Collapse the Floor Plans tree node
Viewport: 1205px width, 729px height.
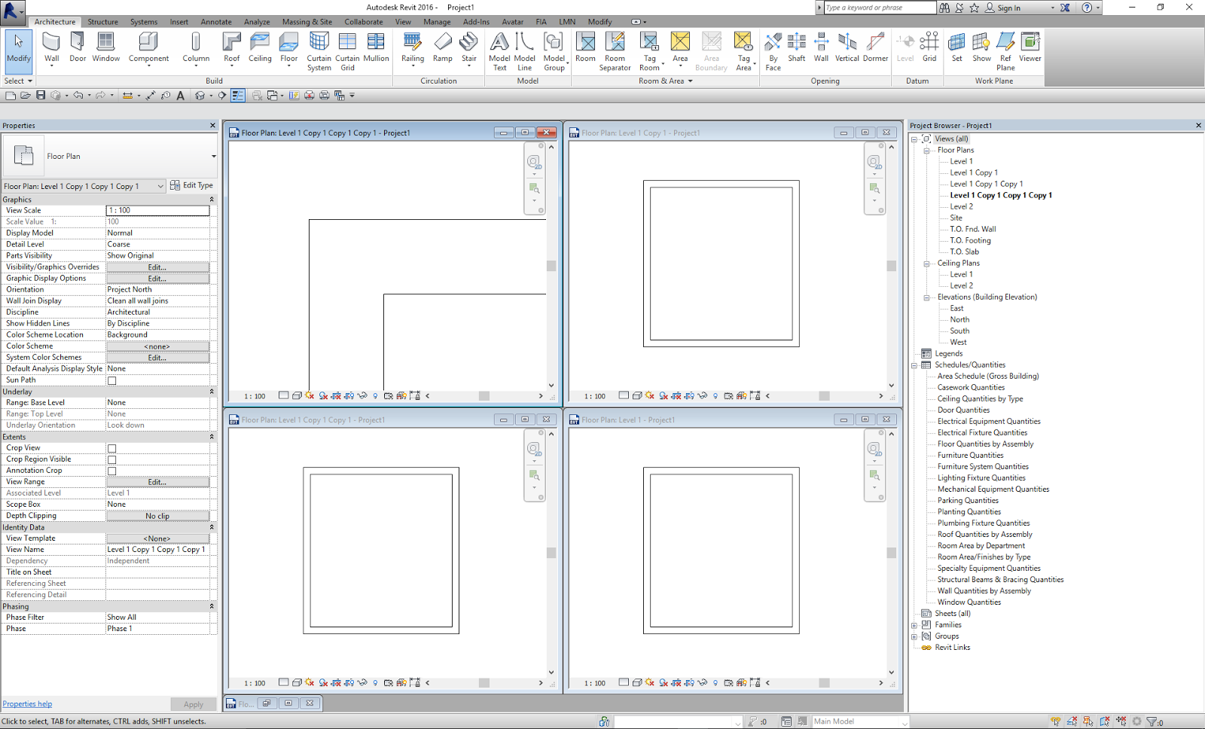pos(926,151)
